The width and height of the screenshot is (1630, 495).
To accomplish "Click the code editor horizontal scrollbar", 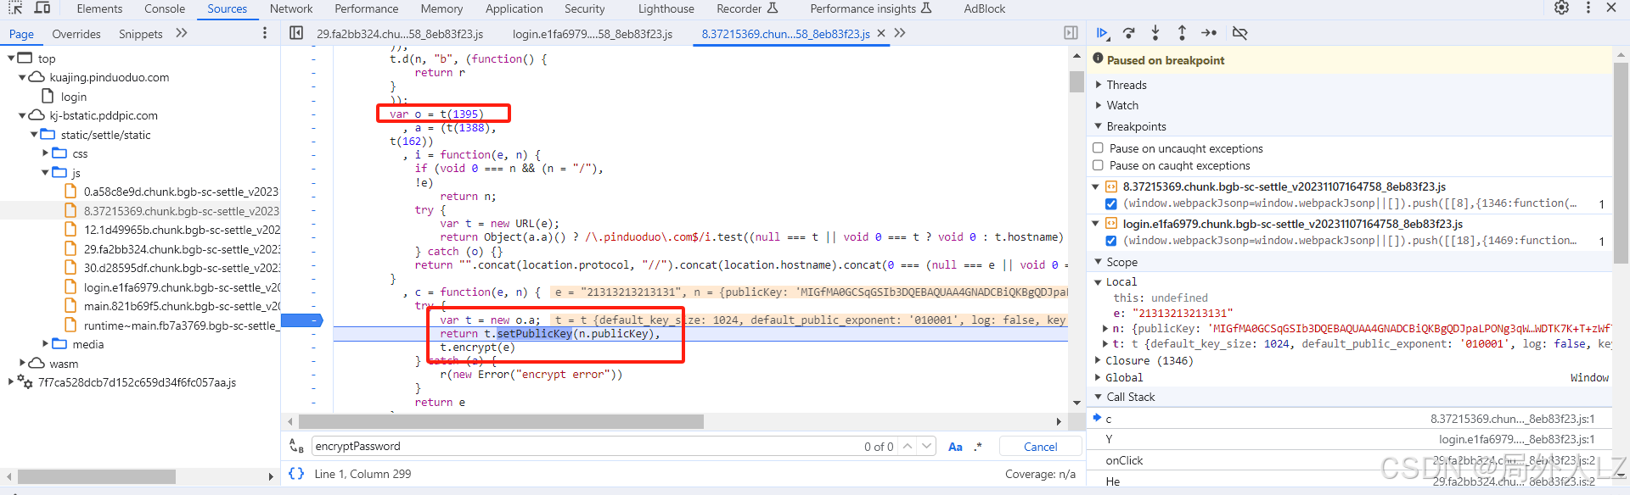I will (502, 421).
